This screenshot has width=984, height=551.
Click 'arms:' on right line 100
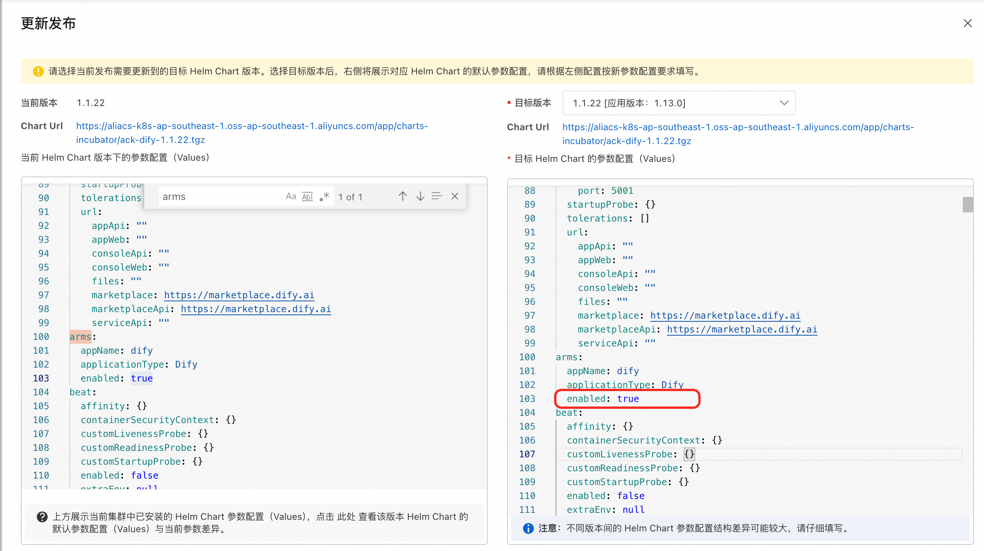569,357
